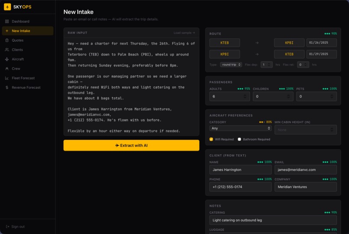
Task: Click the Clients people icon
Action: pos(7,50)
